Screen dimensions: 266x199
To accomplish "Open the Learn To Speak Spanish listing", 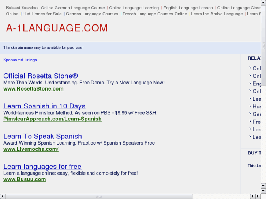I will click(43, 136).
